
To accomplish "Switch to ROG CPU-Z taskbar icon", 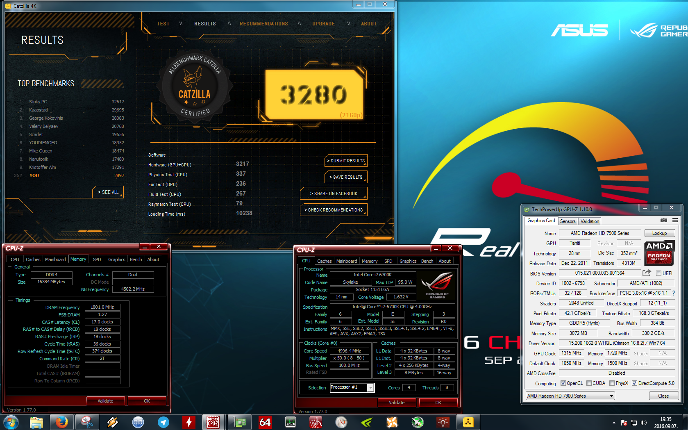I will (213, 422).
